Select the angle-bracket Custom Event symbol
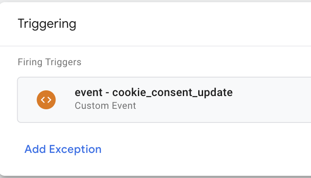Screen dimensions: 311x178 (46, 100)
